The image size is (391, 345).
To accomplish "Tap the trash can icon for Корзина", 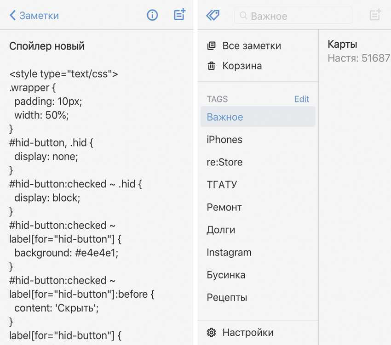I will pos(211,66).
